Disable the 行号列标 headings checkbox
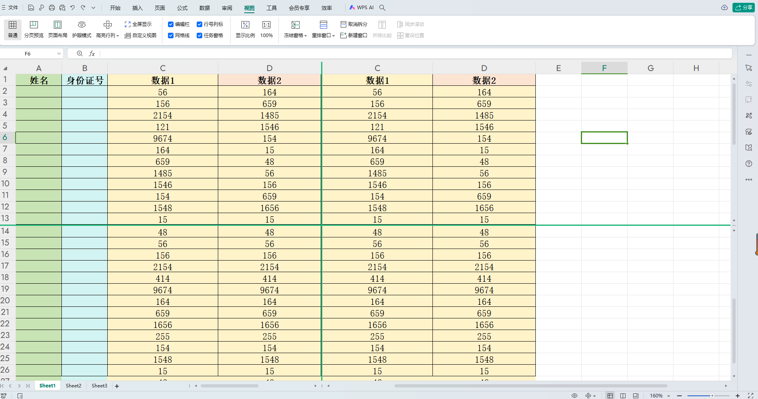Screen dimensions: 758x399 [x=199, y=24]
